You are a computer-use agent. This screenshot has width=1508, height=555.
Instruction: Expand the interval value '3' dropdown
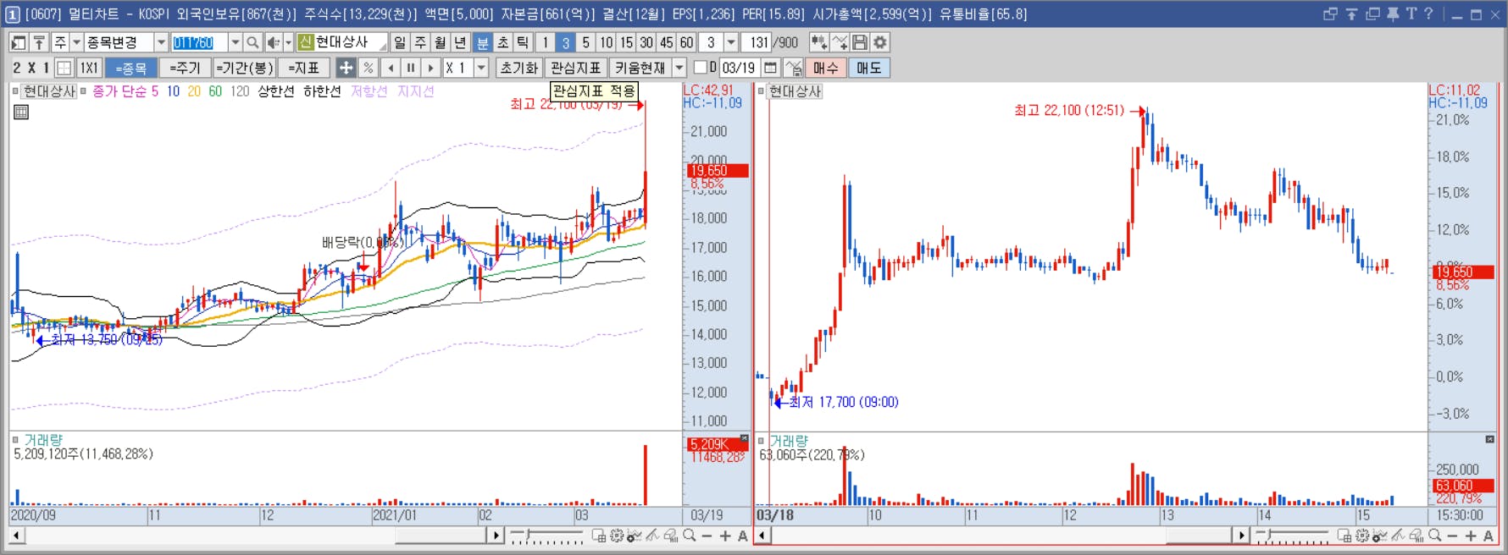pyautogui.click(x=731, y=42)
